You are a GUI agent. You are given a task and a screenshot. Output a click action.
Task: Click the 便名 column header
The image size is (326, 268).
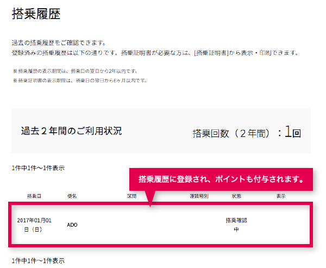click(72, 196)
